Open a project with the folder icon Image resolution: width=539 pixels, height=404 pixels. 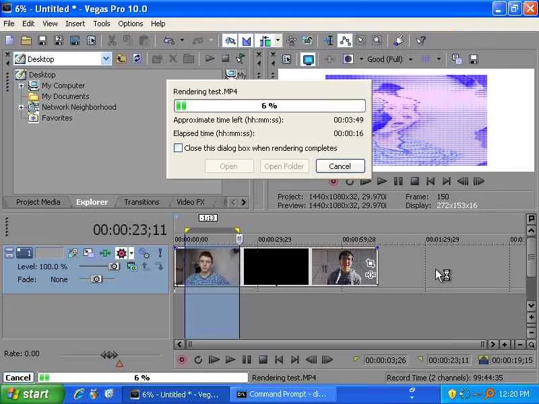(26, 40)
